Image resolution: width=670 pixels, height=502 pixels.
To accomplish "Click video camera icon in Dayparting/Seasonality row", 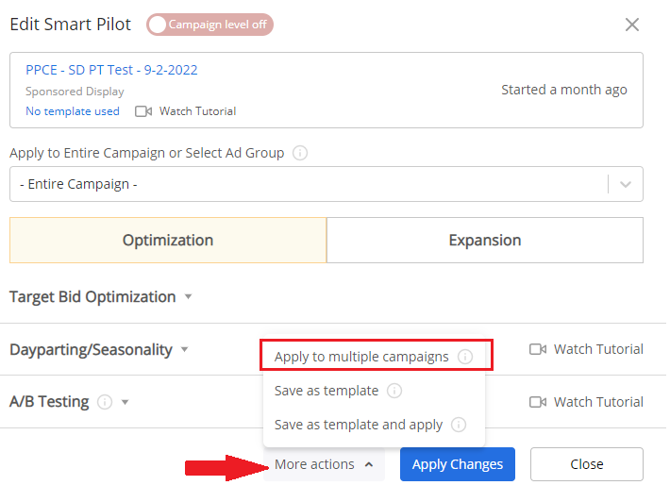I will 538,349.
